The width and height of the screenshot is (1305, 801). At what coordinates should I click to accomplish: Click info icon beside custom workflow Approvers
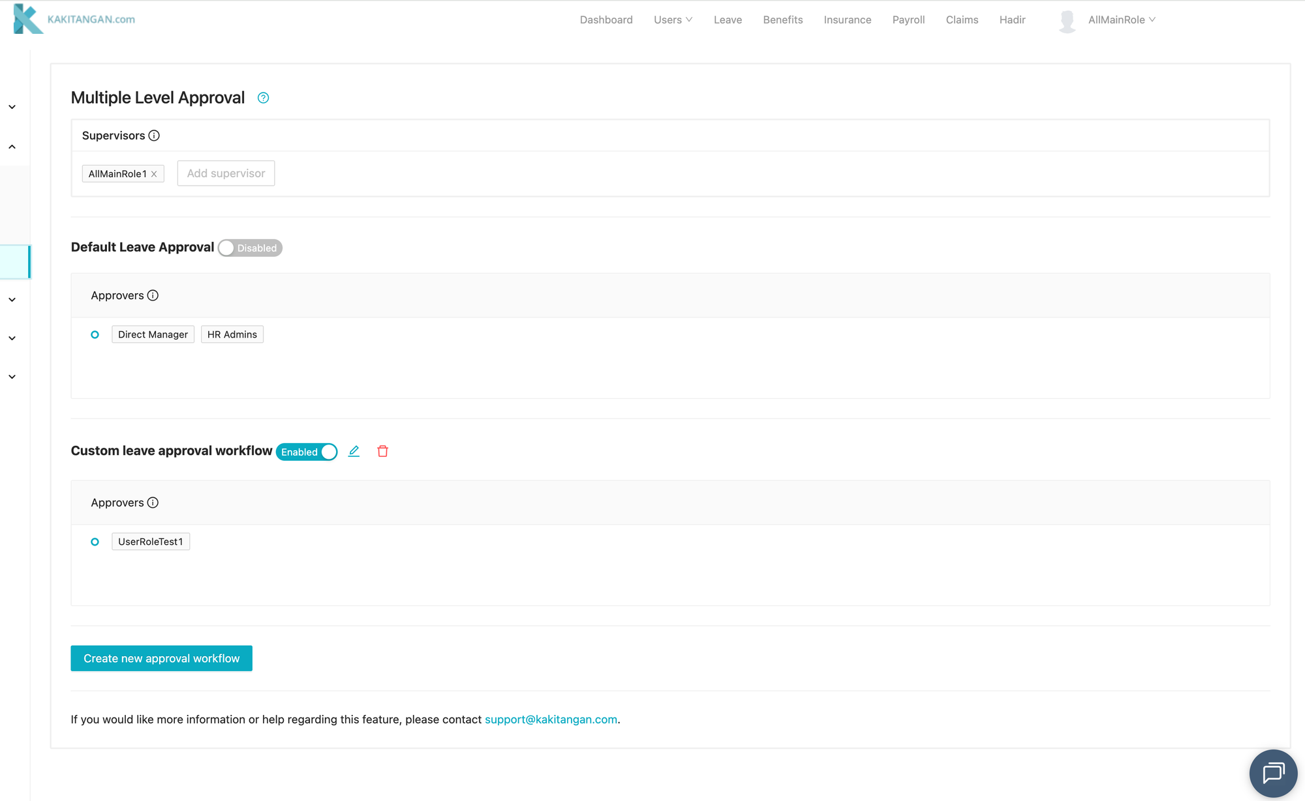(x=153, y=502)
